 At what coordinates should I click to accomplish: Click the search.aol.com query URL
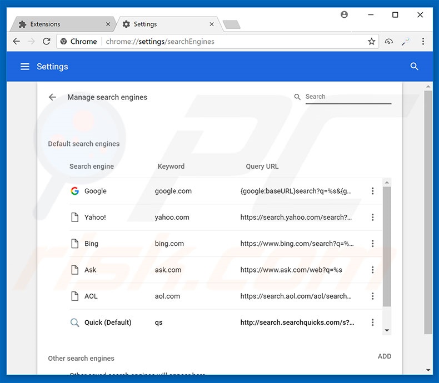(x=296, y=296)
